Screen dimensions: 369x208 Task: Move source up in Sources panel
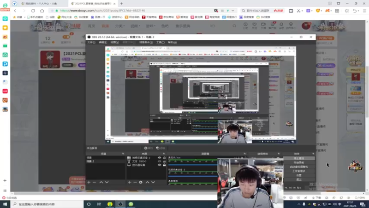pos(147,182)
